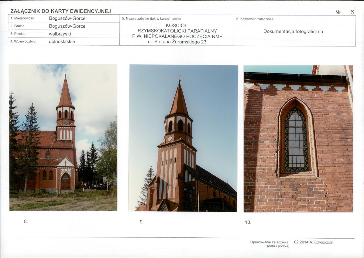
Task: Select the value 'dolnośląskie'
Action: pos(62,42)
